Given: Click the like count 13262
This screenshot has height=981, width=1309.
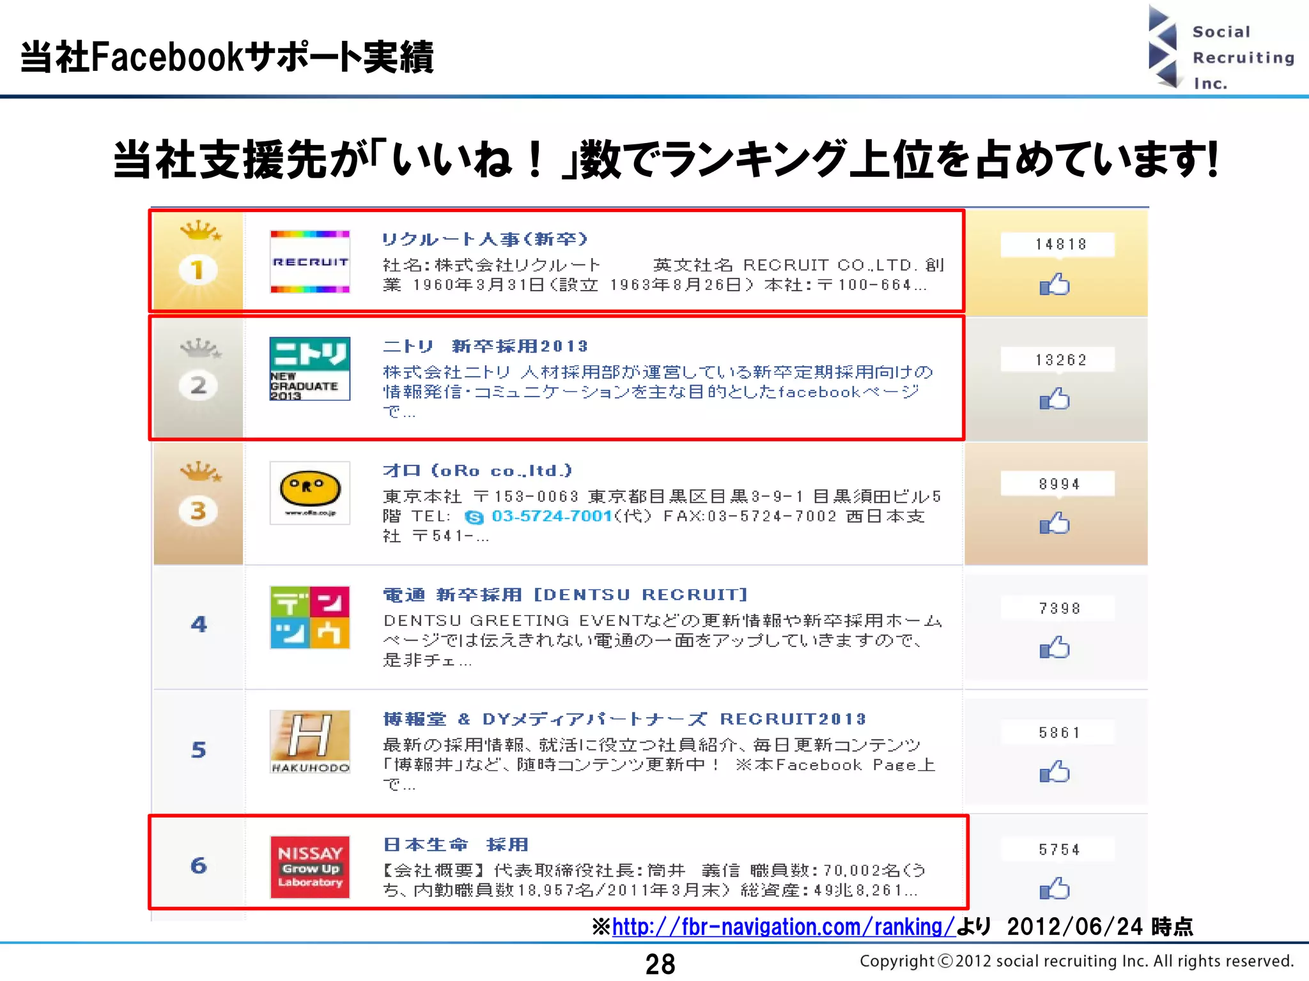Looking at the screenshot, I should click(1060, 360).
